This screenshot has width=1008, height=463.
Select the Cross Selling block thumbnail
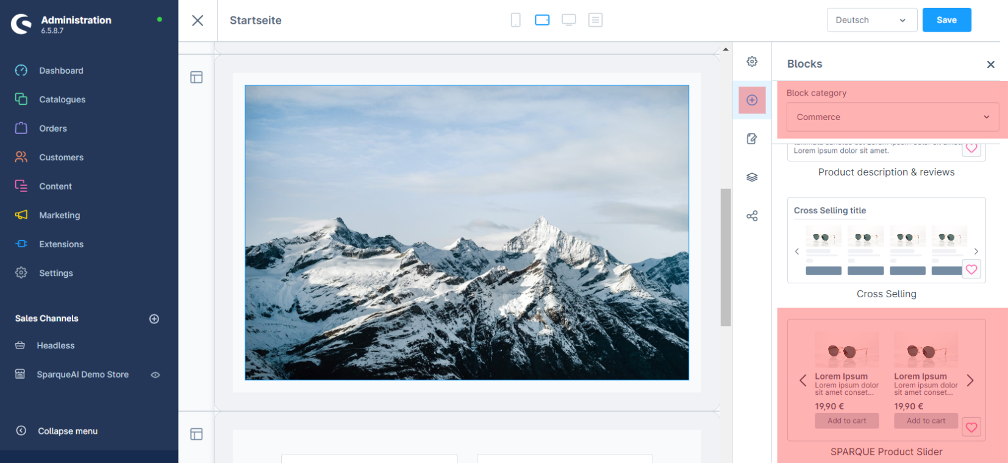[886, 240]
